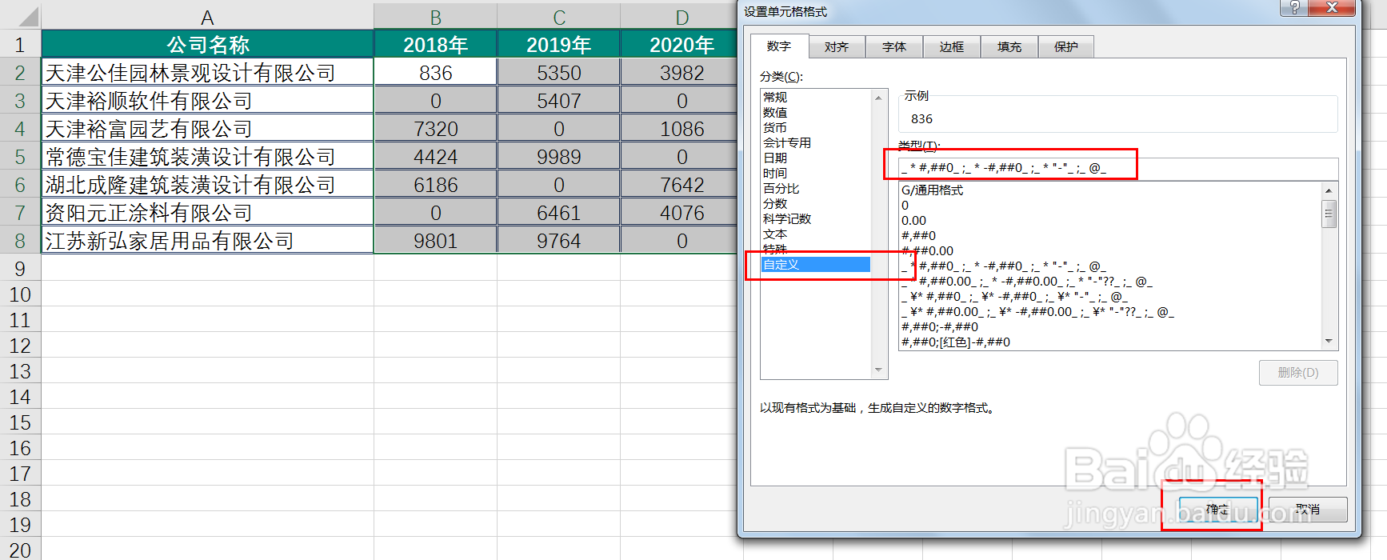The width and height of the screenshot is (1387, 560).
Task: Click into the 类型 format code input field
Action: [x=1118, y=168]
